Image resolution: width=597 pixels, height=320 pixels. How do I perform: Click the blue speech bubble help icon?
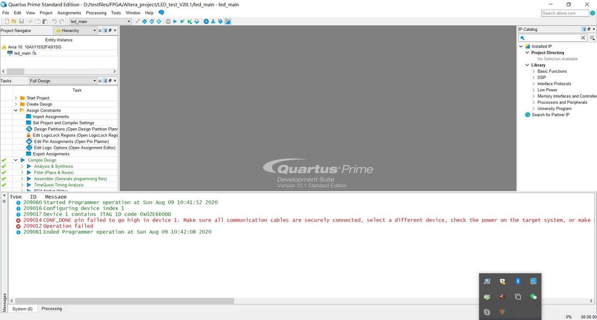tap(161, 13)
